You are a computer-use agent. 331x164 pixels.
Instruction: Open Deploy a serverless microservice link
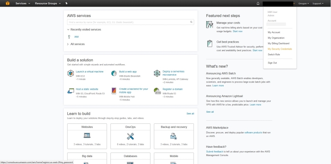tap(173, 73)
